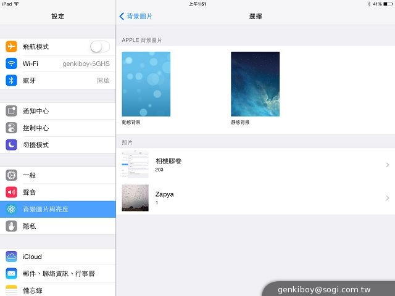395x296 pixels.
Task: Open the Zapya album rain photo thumbnail
Action: point(135,198)
